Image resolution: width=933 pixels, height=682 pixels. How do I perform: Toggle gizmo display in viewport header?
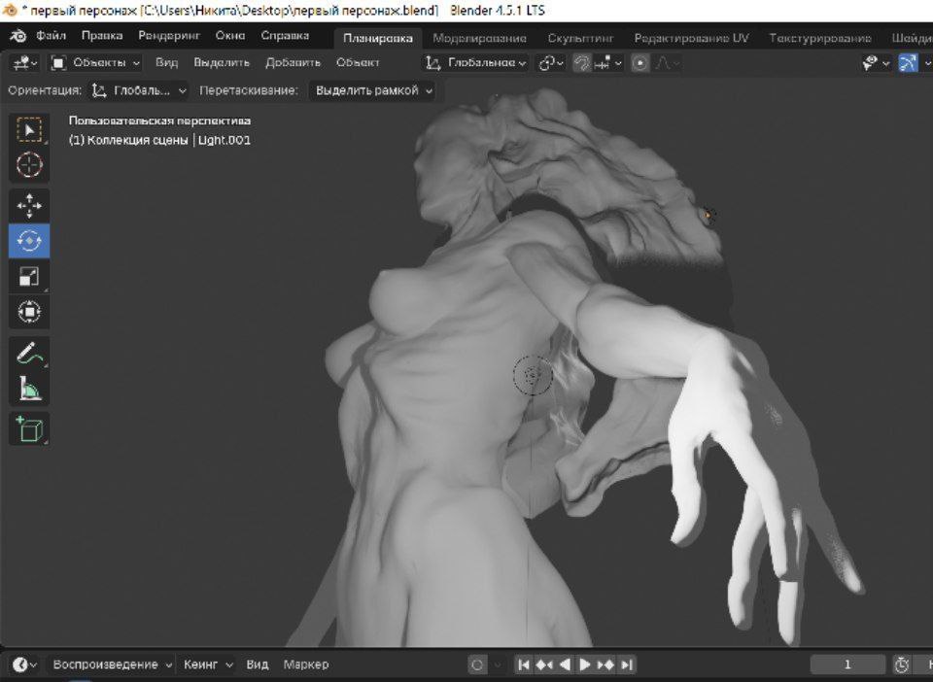[908, 63]
